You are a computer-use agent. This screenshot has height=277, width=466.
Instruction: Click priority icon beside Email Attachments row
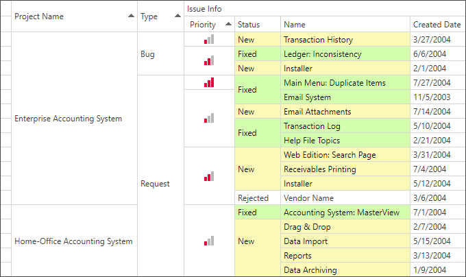(209, 119)
